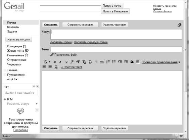The image size is (189, 140).
Task: Collapse the Чат panel
Action: pos(37,87)
